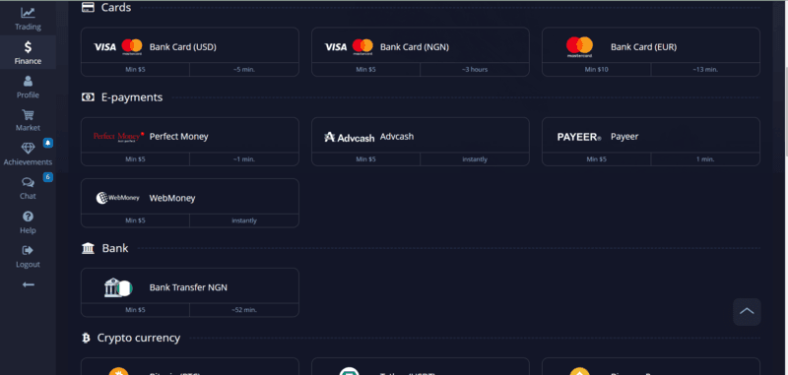This screenshot has height=375, width=788.
Task: Click the Achievements label in sidebar
Action: 28,162
